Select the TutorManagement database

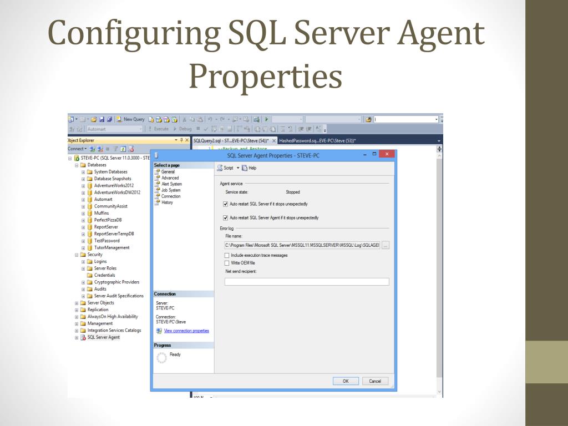(111, 248)
